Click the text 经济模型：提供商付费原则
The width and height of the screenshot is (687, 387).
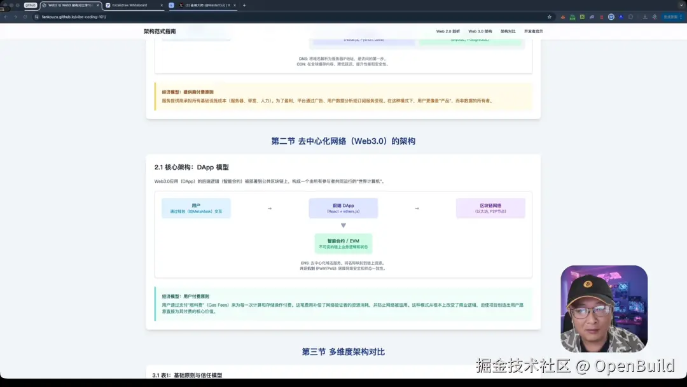click(x=188, y=92)
